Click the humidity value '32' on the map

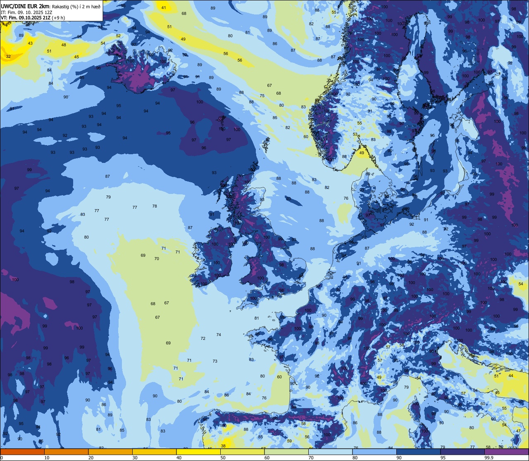click(8, 56)
